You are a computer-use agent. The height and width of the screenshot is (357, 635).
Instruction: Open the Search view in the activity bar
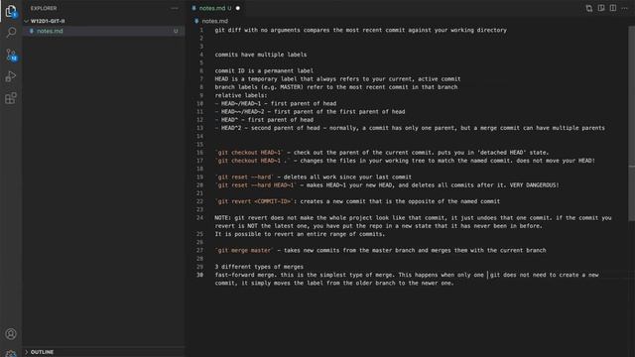11,33
